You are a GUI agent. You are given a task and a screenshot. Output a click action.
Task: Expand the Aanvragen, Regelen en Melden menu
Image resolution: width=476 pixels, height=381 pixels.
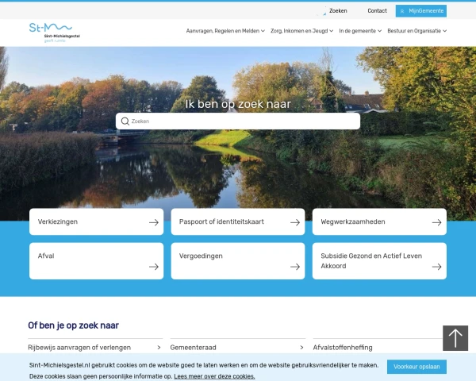click(225, 31)
